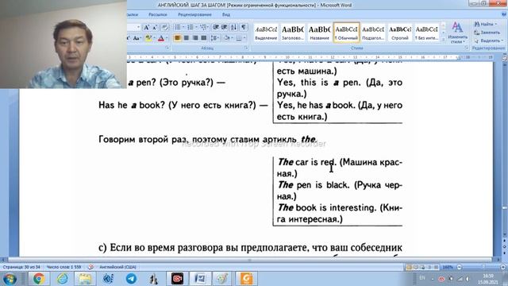The image size is (508, 286).
Task: Click the EN language tray indicator
Action: click(x=422, y=278)
